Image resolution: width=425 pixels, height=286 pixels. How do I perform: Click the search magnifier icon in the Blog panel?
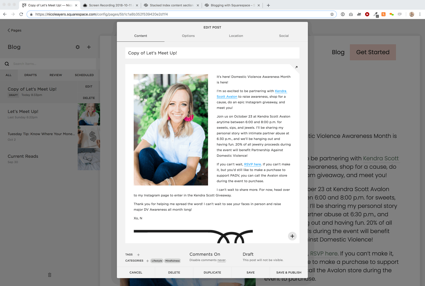coord(7,64)
